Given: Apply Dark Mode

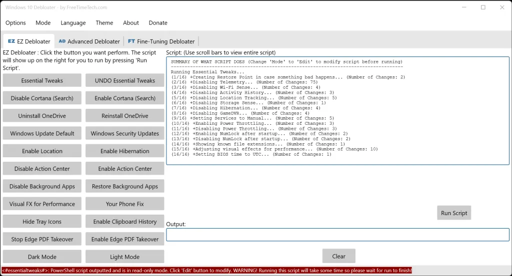Looking at the screenshot, I should pyautogui.click(x=42, y=257).
